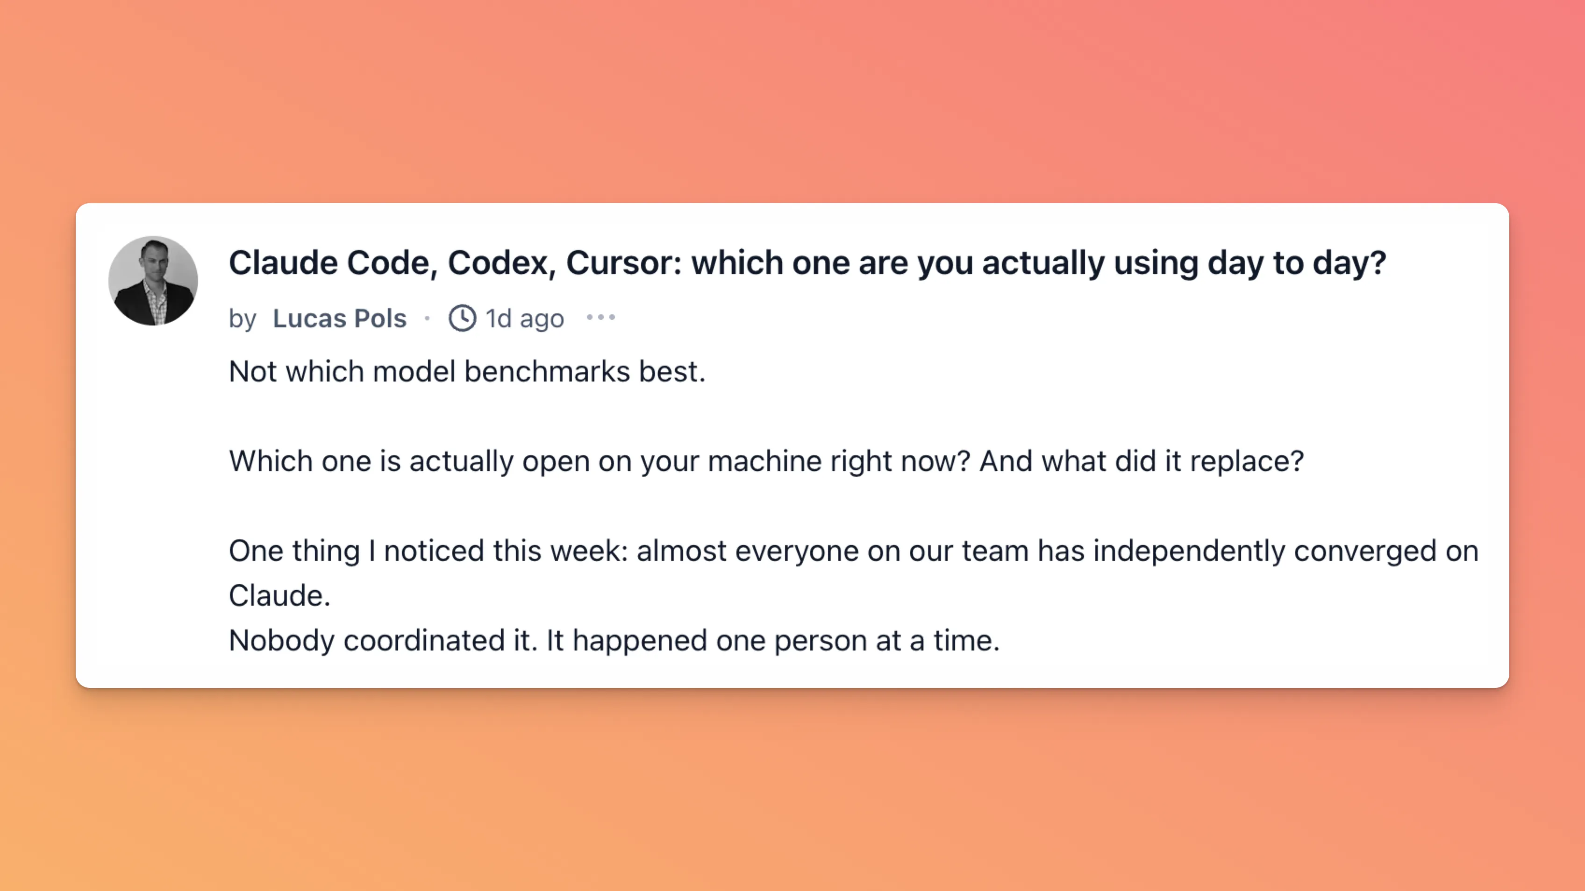Click the clock icon beside the timestamp
Image resolution: width=1585 pixels, height=891 pixels.
pyautogui.click(x=462, y=318)
